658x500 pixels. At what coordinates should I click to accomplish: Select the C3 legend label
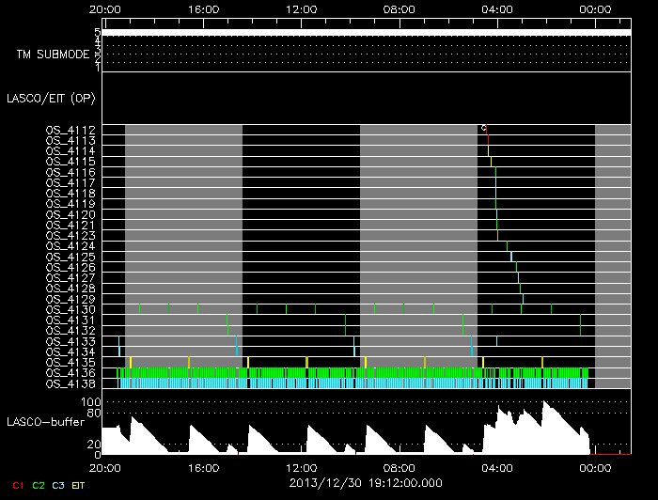point(58,485)
